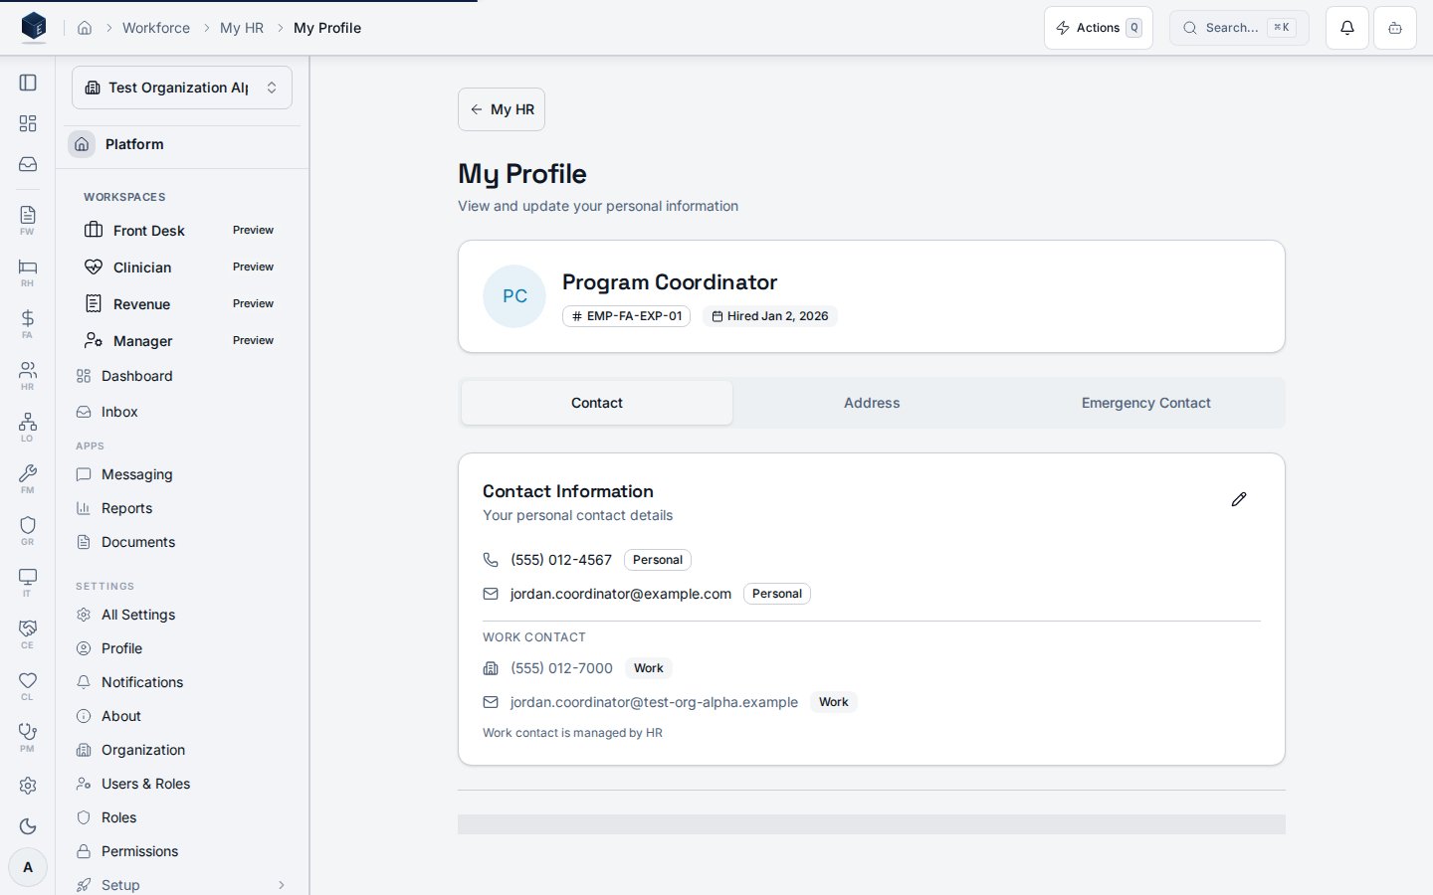Open Users & Roles settings
This screenshot has width=1433, height=895.
(182, 784)
